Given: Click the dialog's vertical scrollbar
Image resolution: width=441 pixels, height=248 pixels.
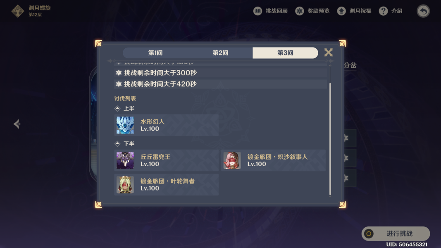Looking at the screenshot, I should tap(330, 139).
